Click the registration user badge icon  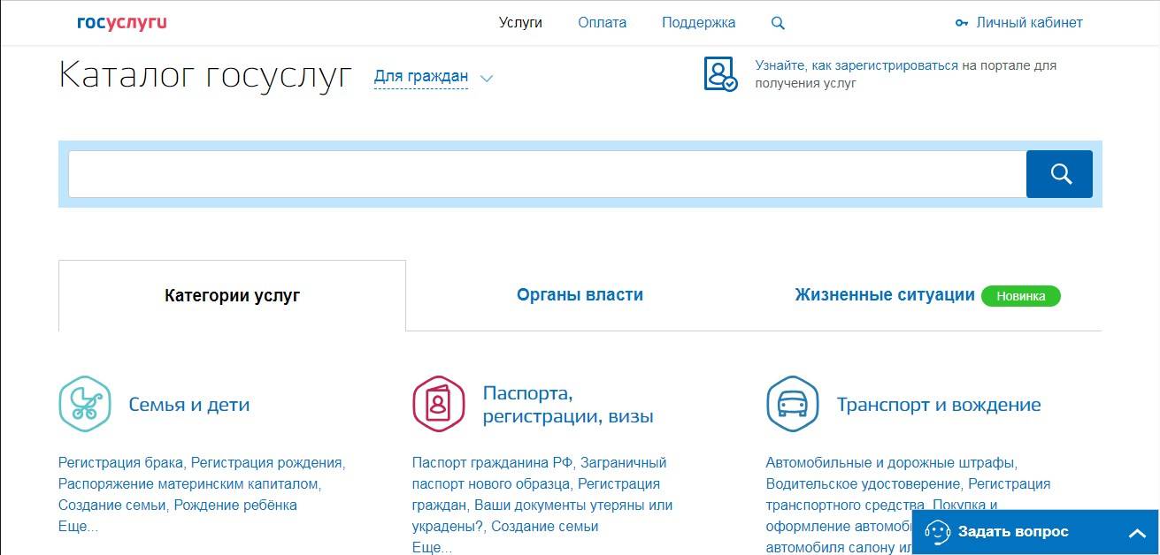(x=719, y=74)
